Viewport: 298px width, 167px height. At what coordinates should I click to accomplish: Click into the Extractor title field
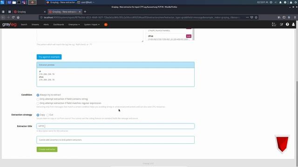115,126
